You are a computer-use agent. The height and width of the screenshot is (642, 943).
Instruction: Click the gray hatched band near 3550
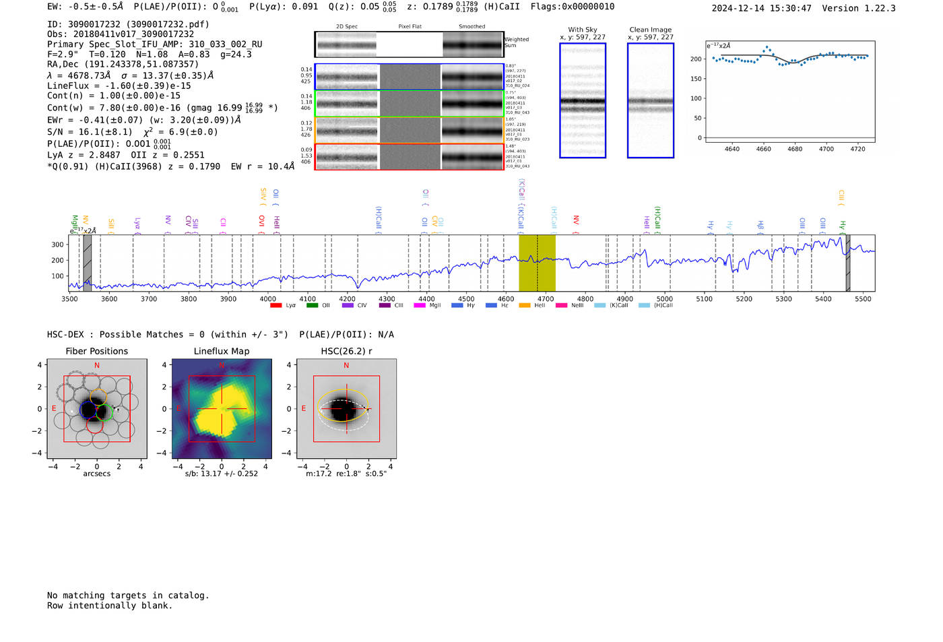[87, 263]
